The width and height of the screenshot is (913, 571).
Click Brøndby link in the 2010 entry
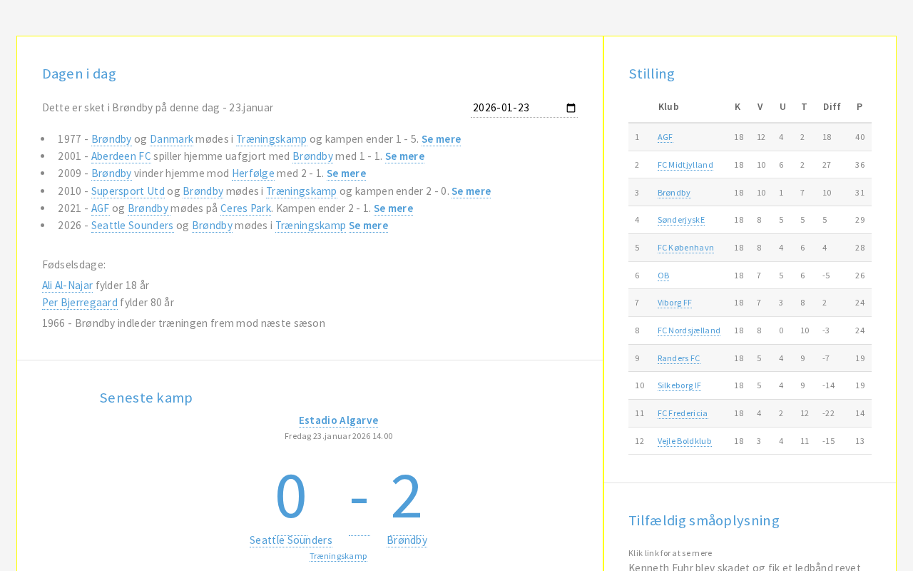click(x=203, y=191)
